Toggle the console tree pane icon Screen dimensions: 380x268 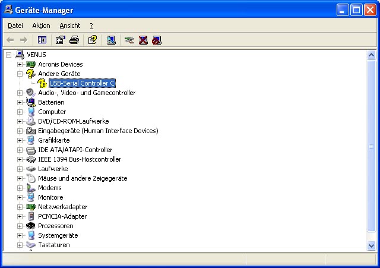[x=42, y=40]
